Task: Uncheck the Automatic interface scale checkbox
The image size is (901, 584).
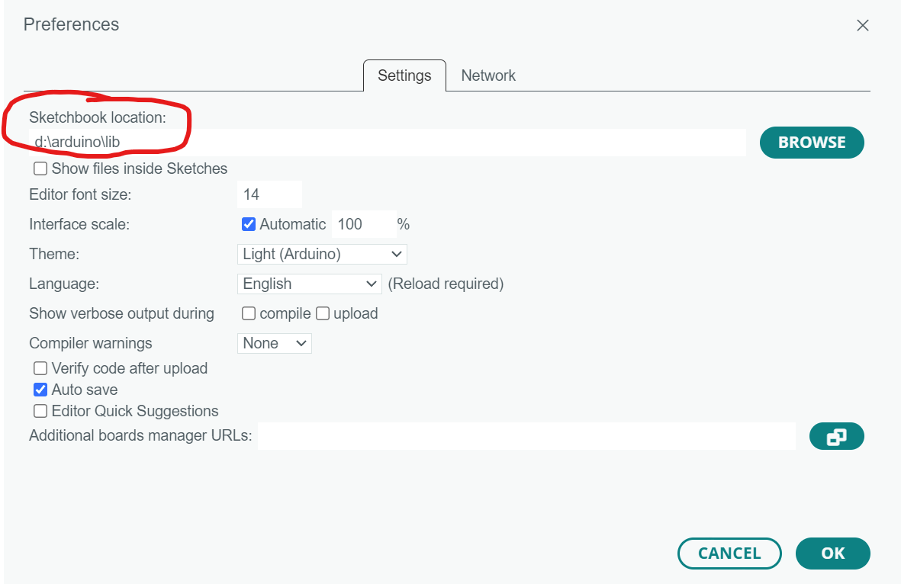Action: [248, 224]
